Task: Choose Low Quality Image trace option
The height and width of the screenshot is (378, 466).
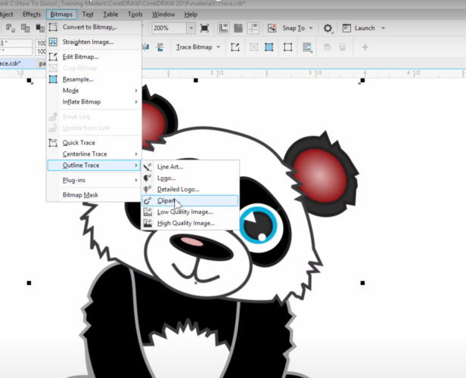Action: pos(190,212)
